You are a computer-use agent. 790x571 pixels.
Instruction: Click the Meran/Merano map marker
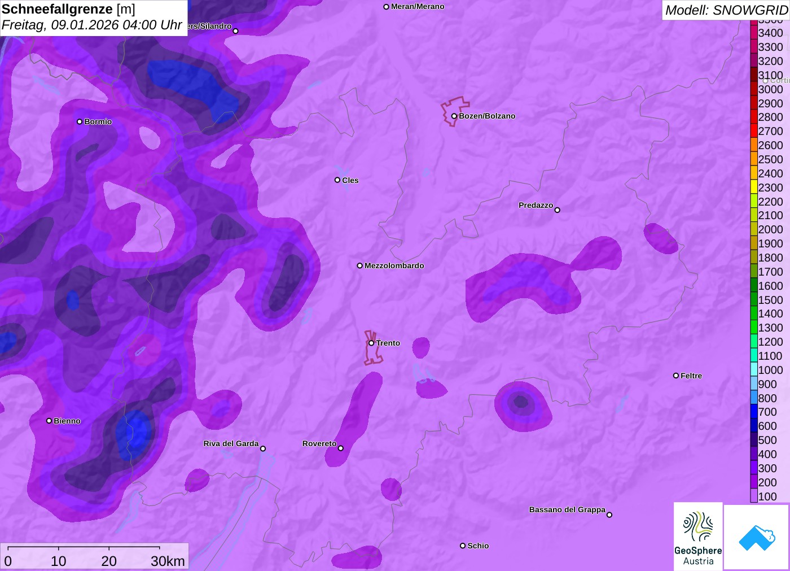pos(387,7)
